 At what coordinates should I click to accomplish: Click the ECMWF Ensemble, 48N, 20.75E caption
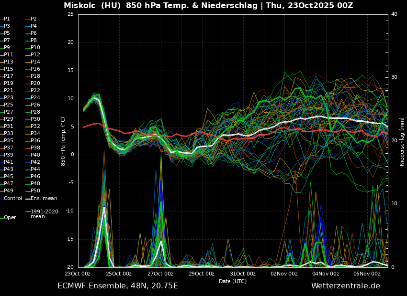117,286
